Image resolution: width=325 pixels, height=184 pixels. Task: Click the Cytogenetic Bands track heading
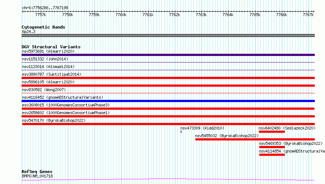click(x=43, y=27)
